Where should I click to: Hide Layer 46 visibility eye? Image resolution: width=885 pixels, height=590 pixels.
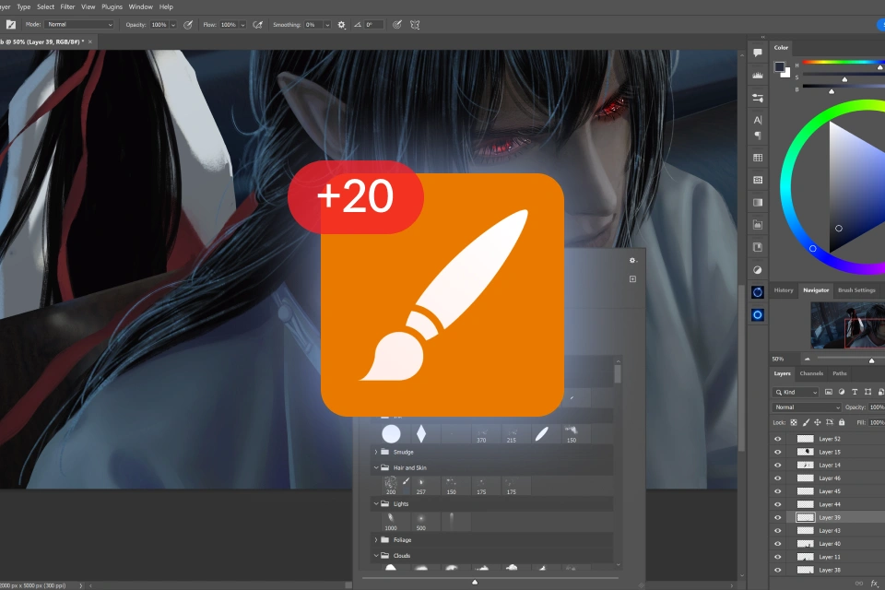[778, 478]
